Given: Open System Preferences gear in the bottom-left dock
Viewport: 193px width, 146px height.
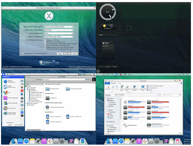Looking at the screenshot, I should 62,141.
